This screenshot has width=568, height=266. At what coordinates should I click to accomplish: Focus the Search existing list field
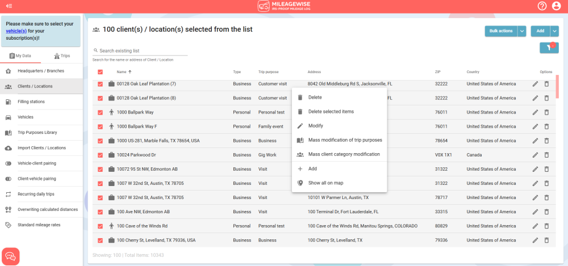(140, 50)
